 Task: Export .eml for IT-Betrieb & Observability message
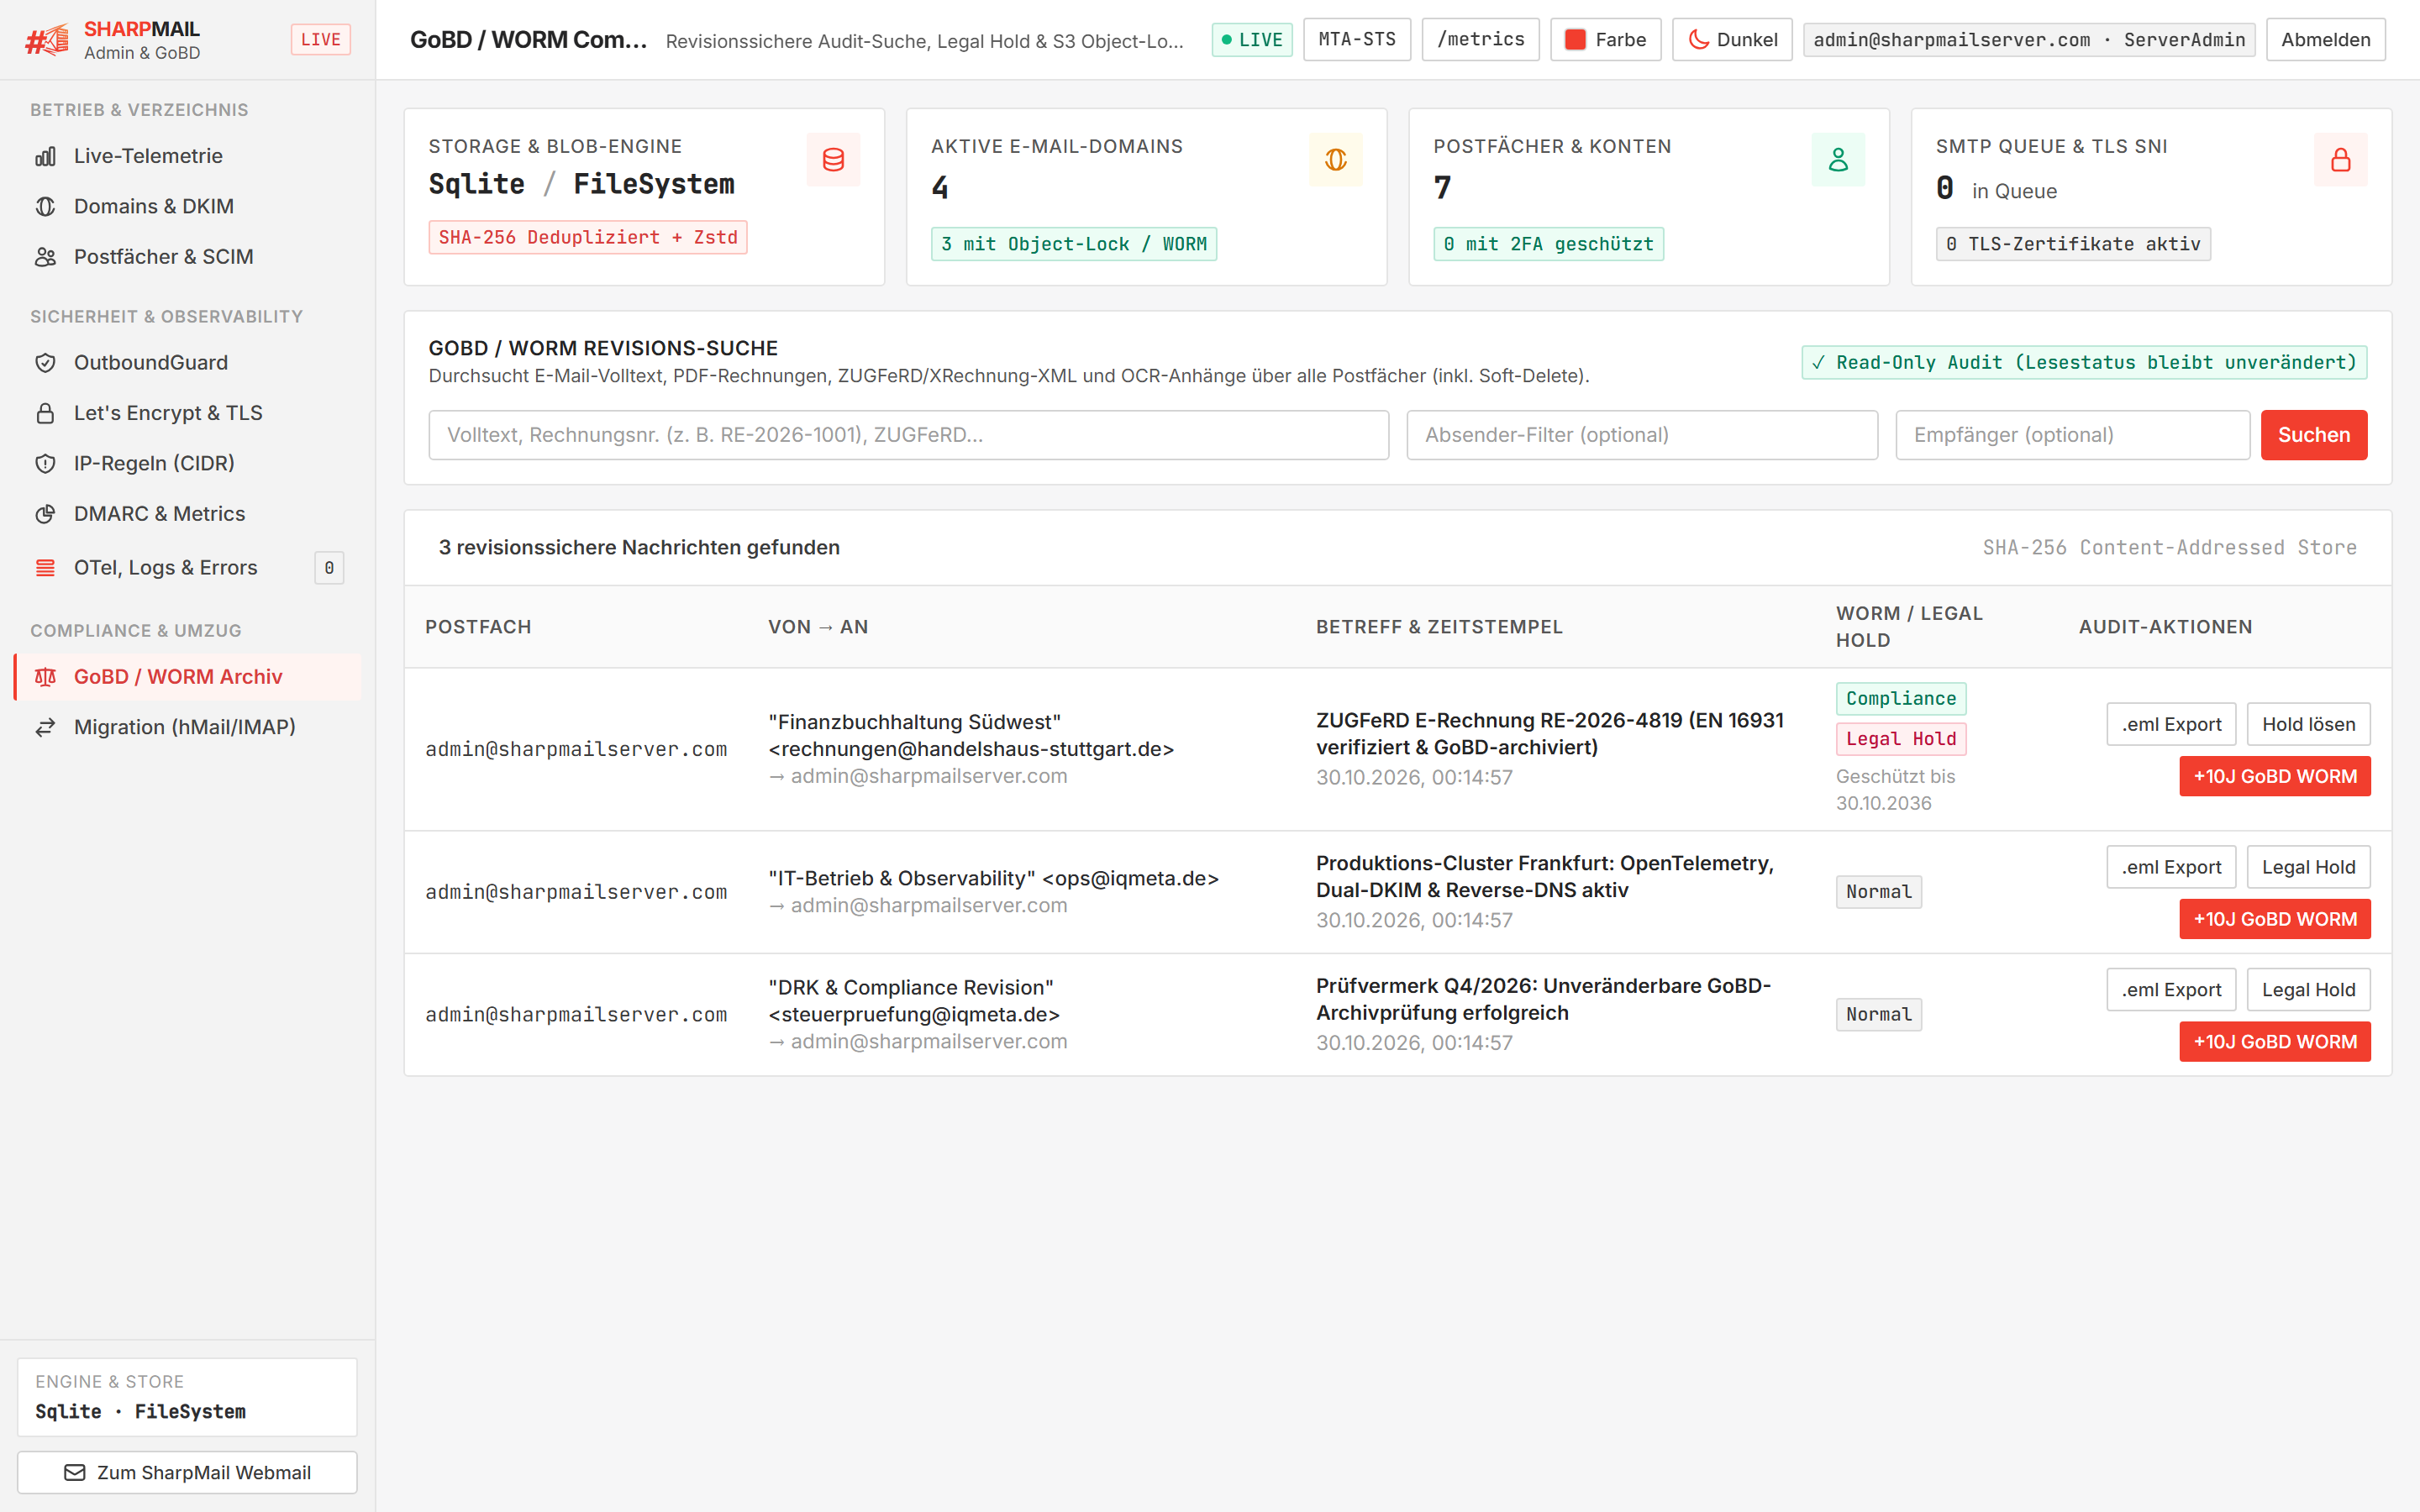(2171, 867)
